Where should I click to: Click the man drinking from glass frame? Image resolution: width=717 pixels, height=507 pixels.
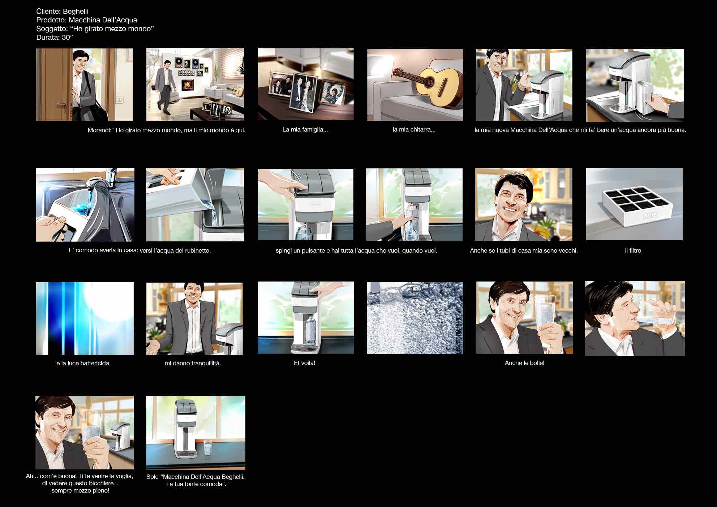[x=635, y=318]
